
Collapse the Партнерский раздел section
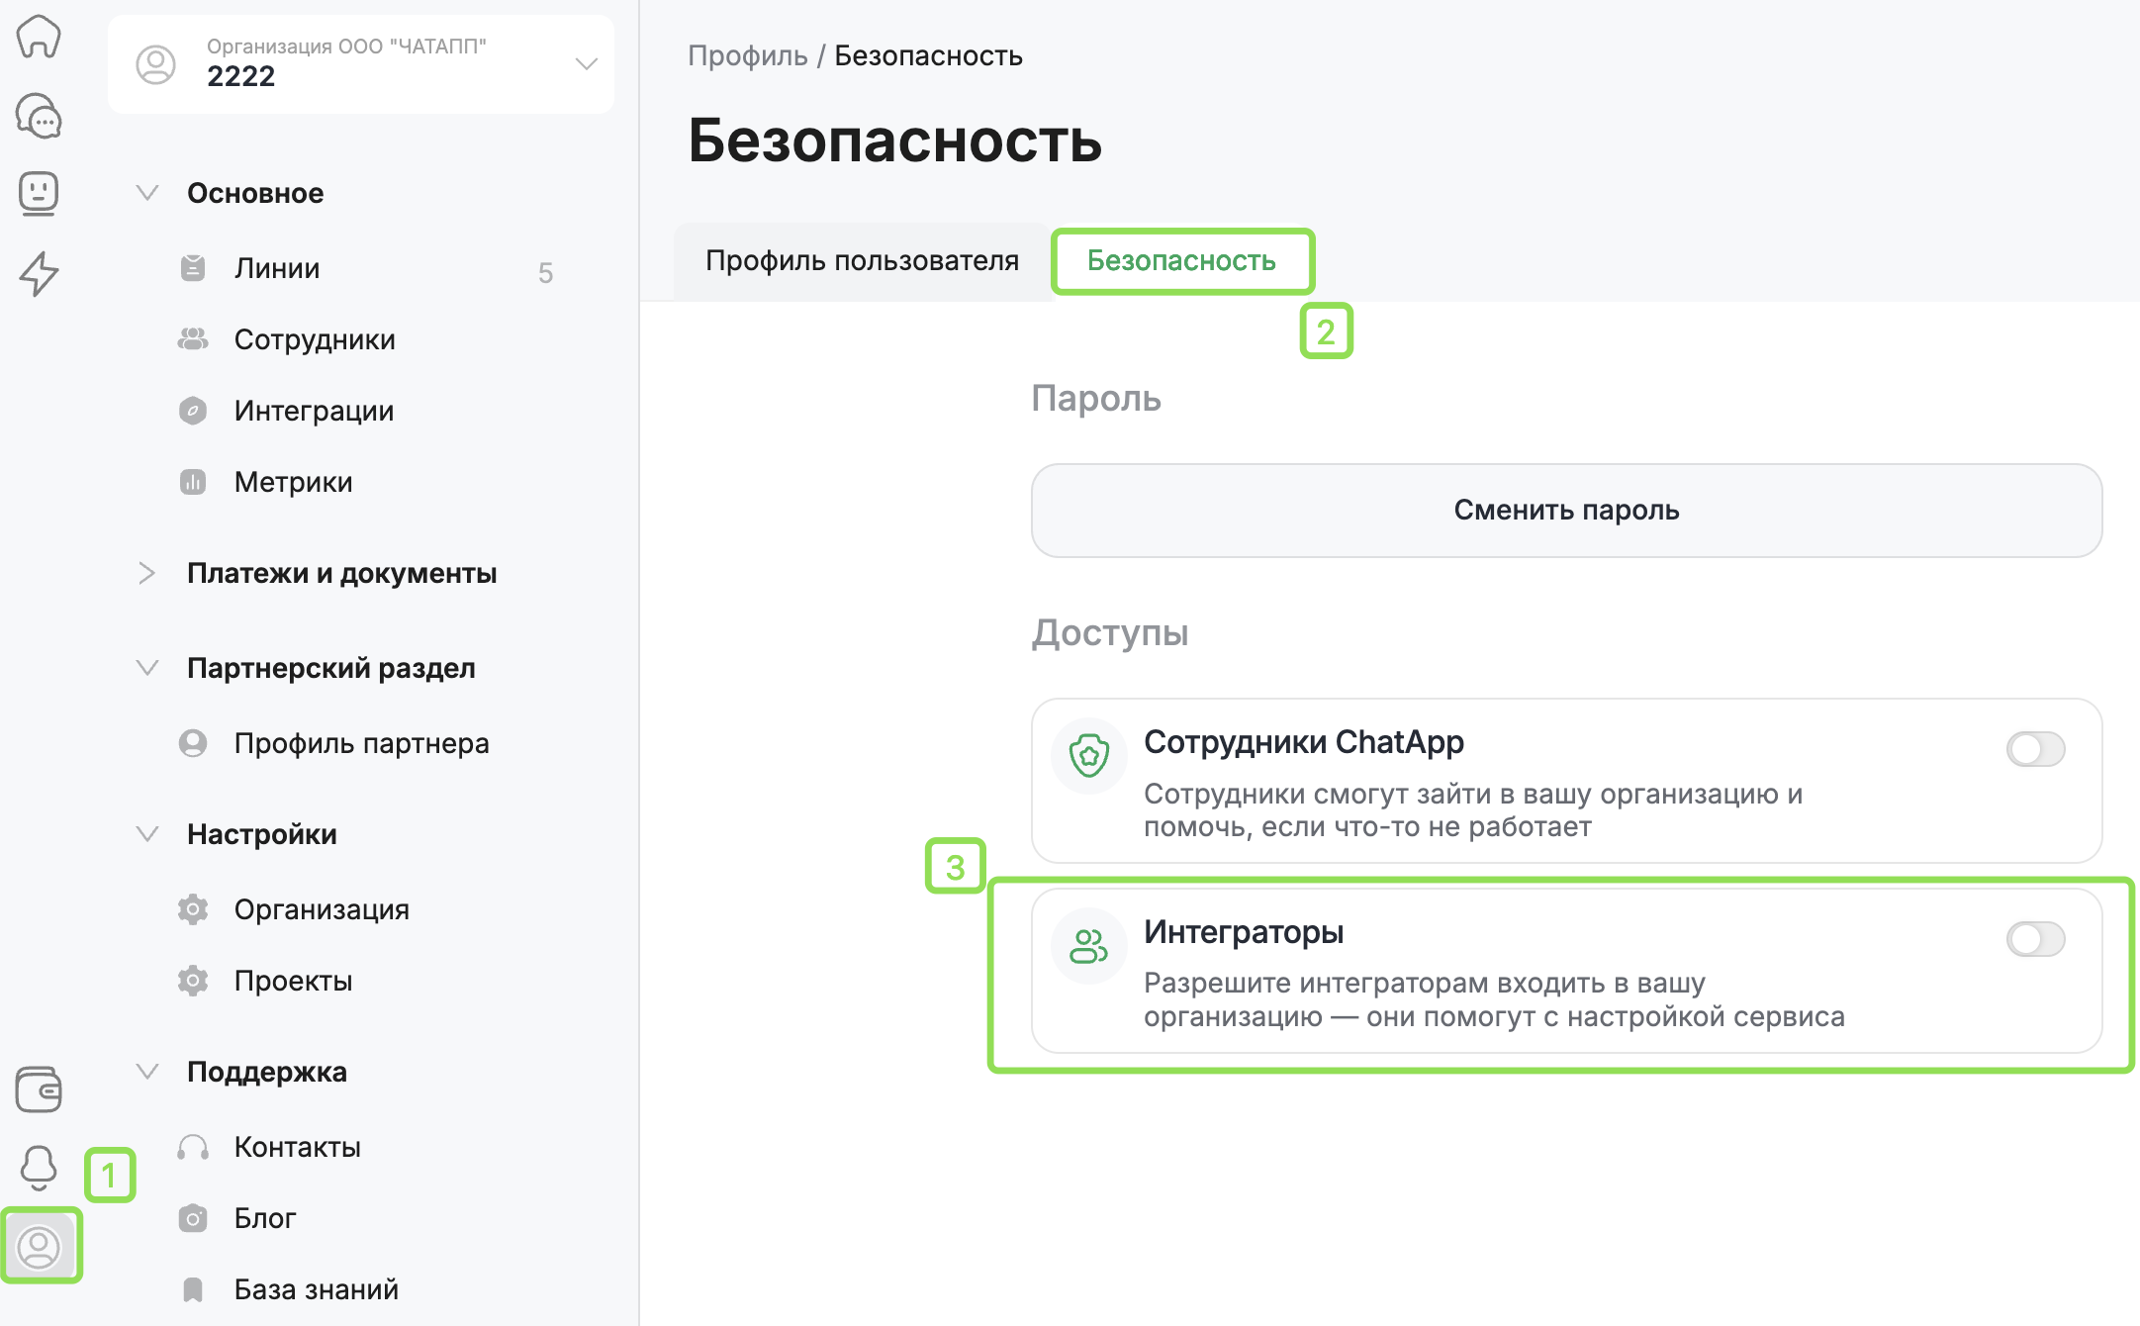[x=147, y=668]
